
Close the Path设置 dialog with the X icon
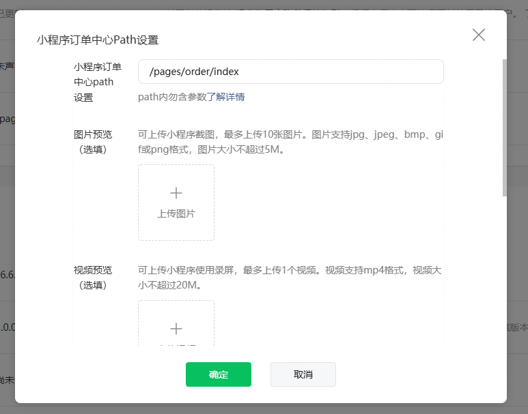tap(479, 35)
